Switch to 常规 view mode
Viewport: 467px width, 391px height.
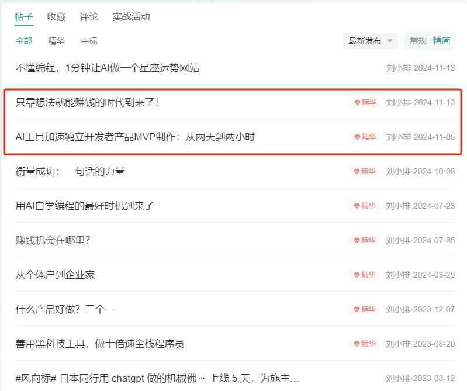click(x=418, y=40)
